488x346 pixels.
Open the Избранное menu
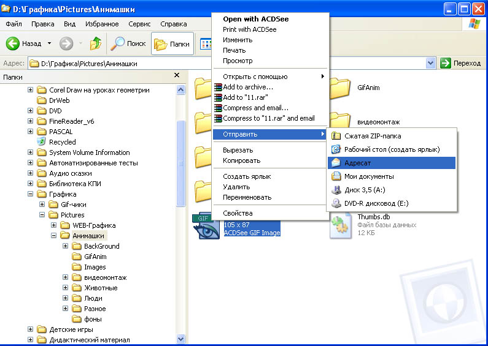pyautogui.click(x=102, y=24)
